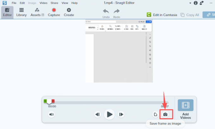Open the View menu
The height and width of the screenshot is (129, 215).
click(65, 3)
